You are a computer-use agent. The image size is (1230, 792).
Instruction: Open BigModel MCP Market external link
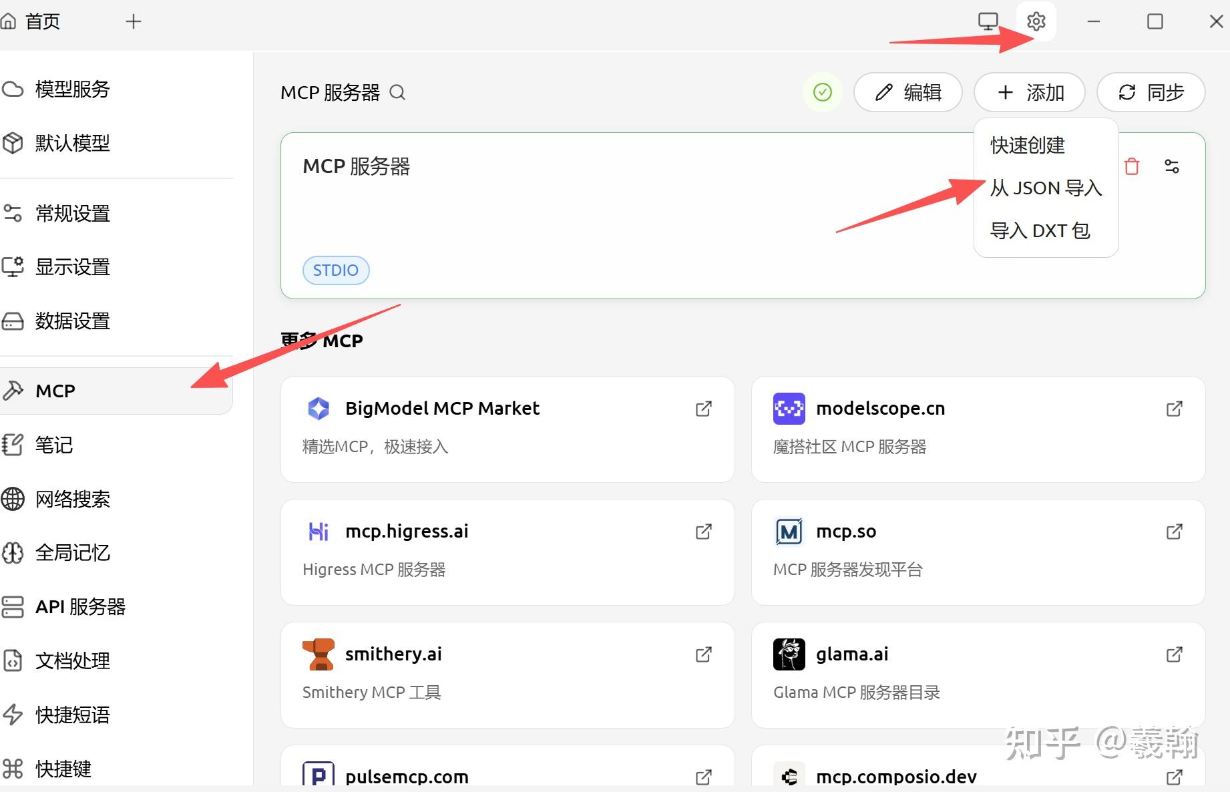pyautogui.click(x=703, y=409)
